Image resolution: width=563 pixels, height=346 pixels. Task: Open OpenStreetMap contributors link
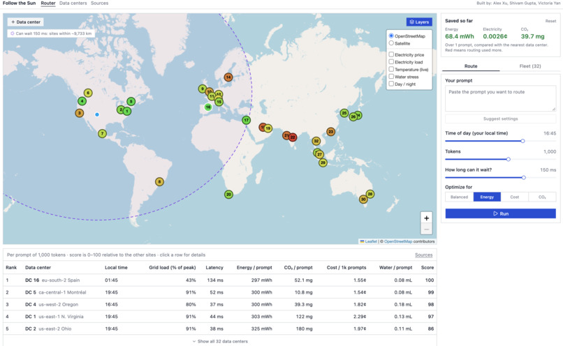pos(398,241)
